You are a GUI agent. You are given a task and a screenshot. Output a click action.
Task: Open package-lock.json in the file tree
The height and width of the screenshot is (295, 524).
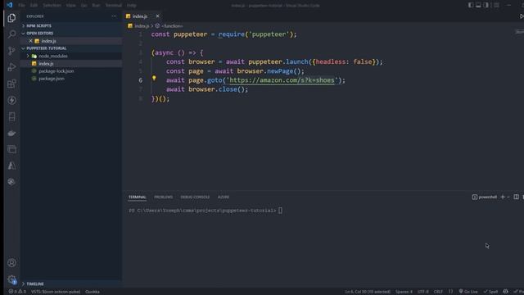(56, 71)
